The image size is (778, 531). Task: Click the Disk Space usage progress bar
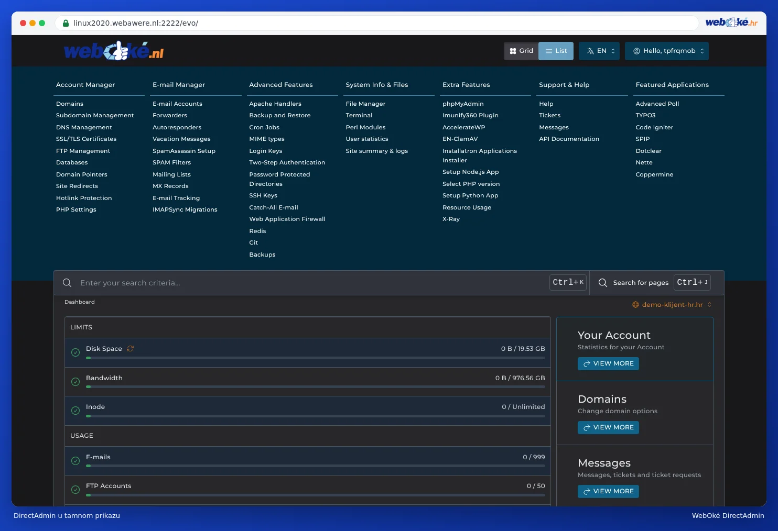(316, 358)
